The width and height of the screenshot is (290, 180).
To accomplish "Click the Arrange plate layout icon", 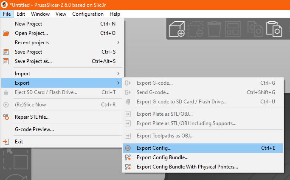I will [233, 29].
